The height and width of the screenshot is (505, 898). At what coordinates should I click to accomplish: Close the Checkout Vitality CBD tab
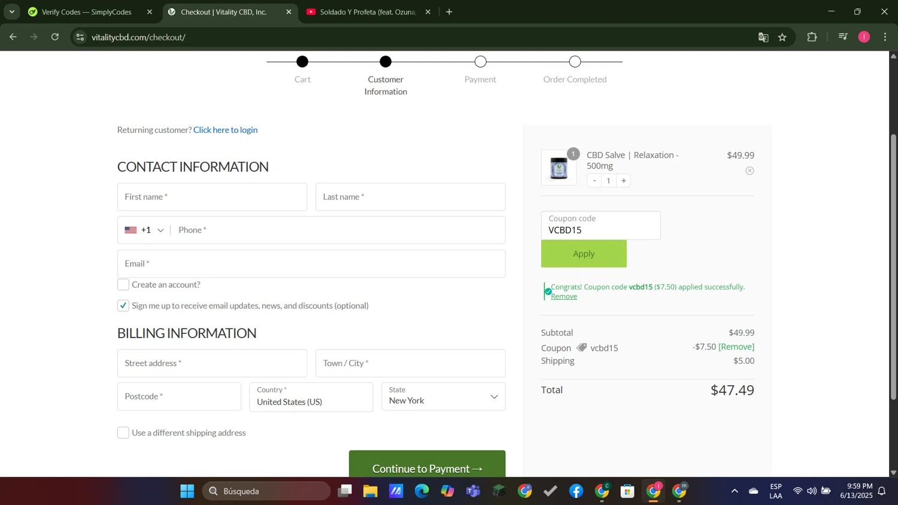pos(289,12)
